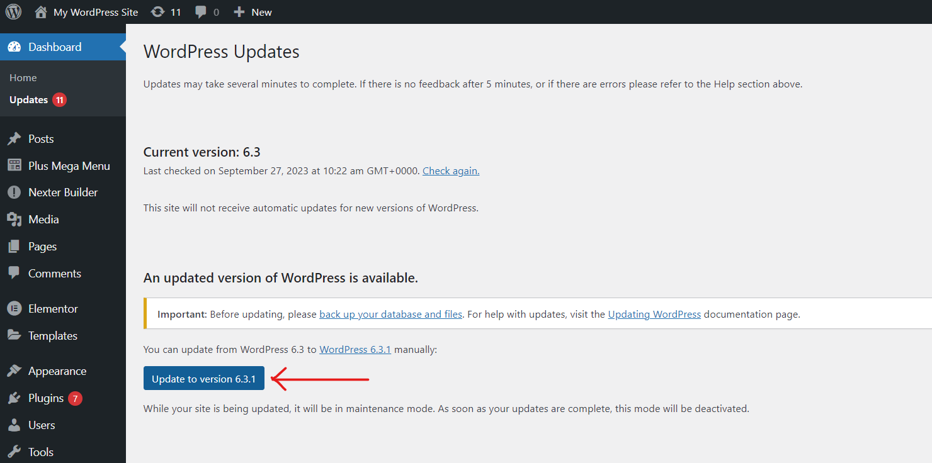932x463 pixels.
Task: Open the WordPress 6.3.1 release link
Action: [x=355, y=349]
